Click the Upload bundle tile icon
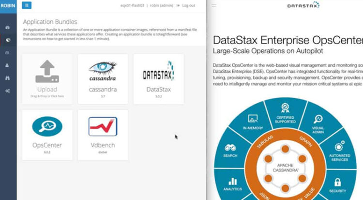 click(x=47, y=71)
